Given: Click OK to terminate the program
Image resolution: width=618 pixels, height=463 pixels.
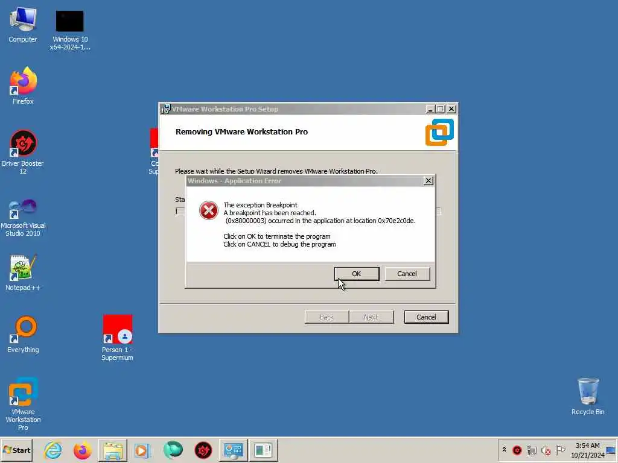Looking at the screenshot, I should pos(356,274).
